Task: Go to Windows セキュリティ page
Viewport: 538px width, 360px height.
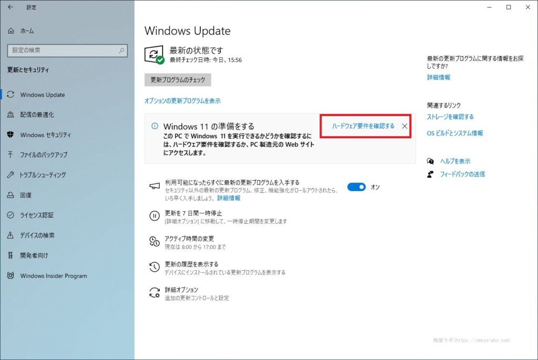Action: coord(45,135)
